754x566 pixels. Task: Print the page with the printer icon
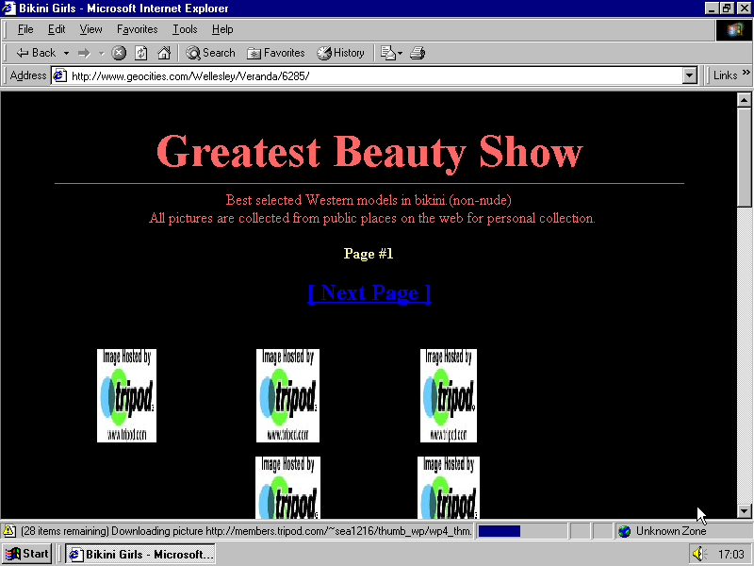coord(418,53)
